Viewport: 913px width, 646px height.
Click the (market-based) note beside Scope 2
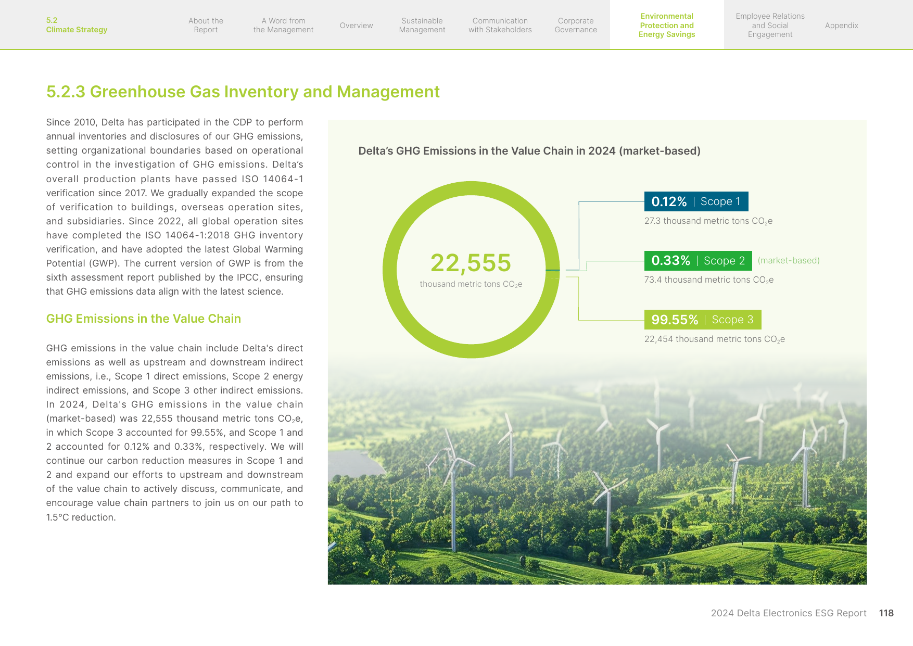point(789,261)
